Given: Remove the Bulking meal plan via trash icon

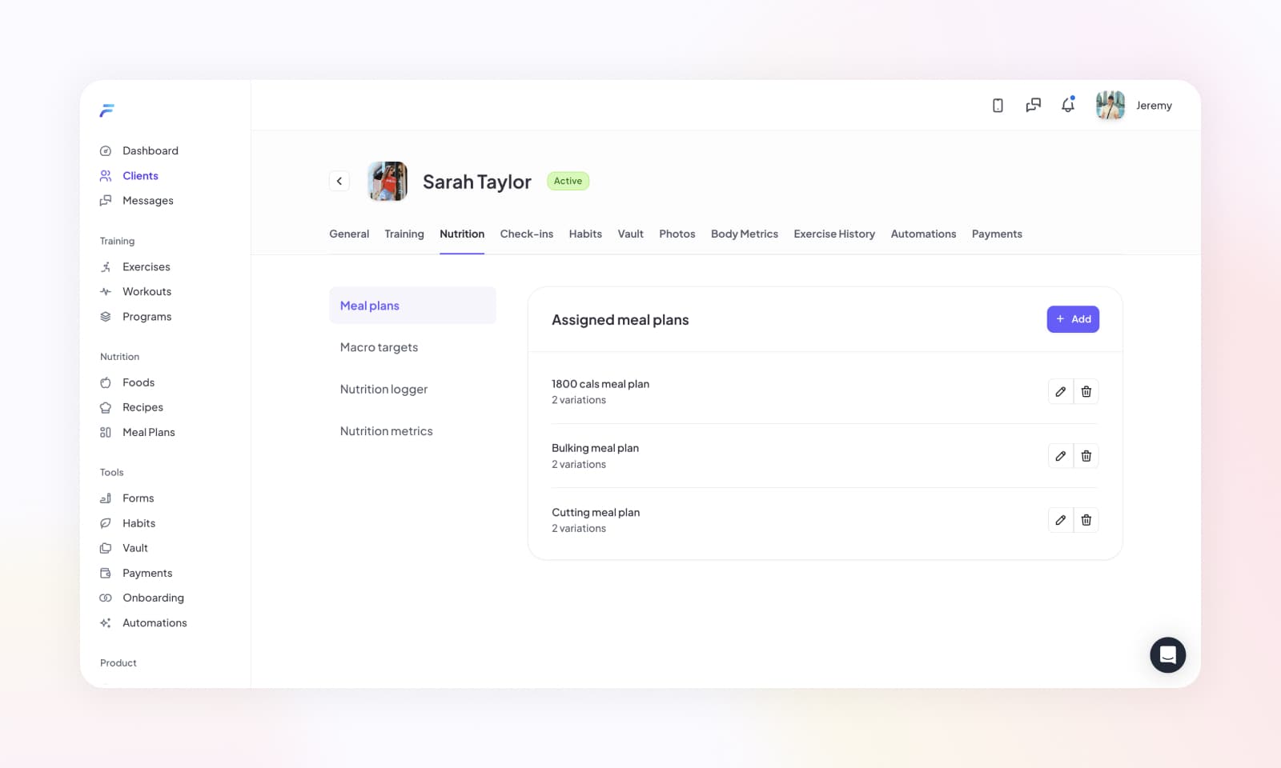Looking at the screenshot, I should point(1086,456).
